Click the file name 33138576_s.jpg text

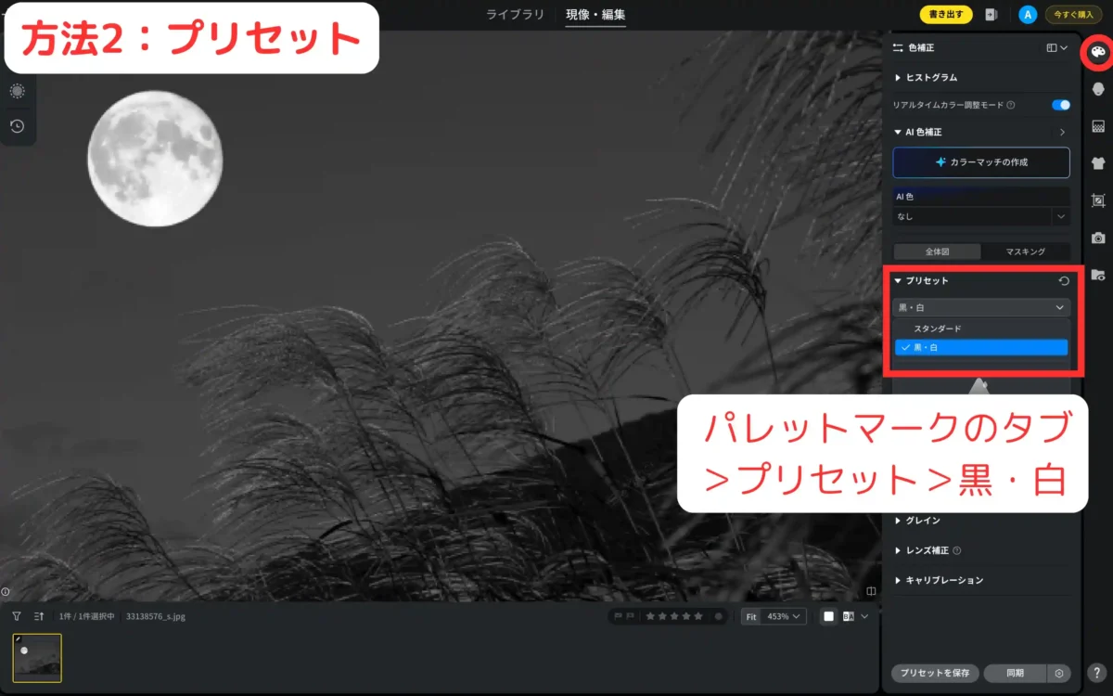click(156, 616)
